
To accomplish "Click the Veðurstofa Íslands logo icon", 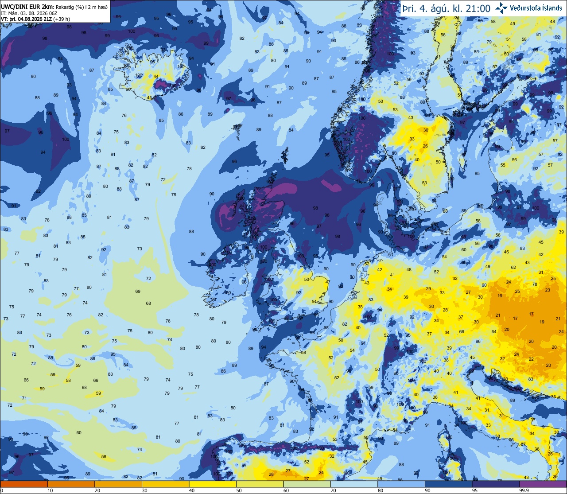I will (x=501, y=8).
